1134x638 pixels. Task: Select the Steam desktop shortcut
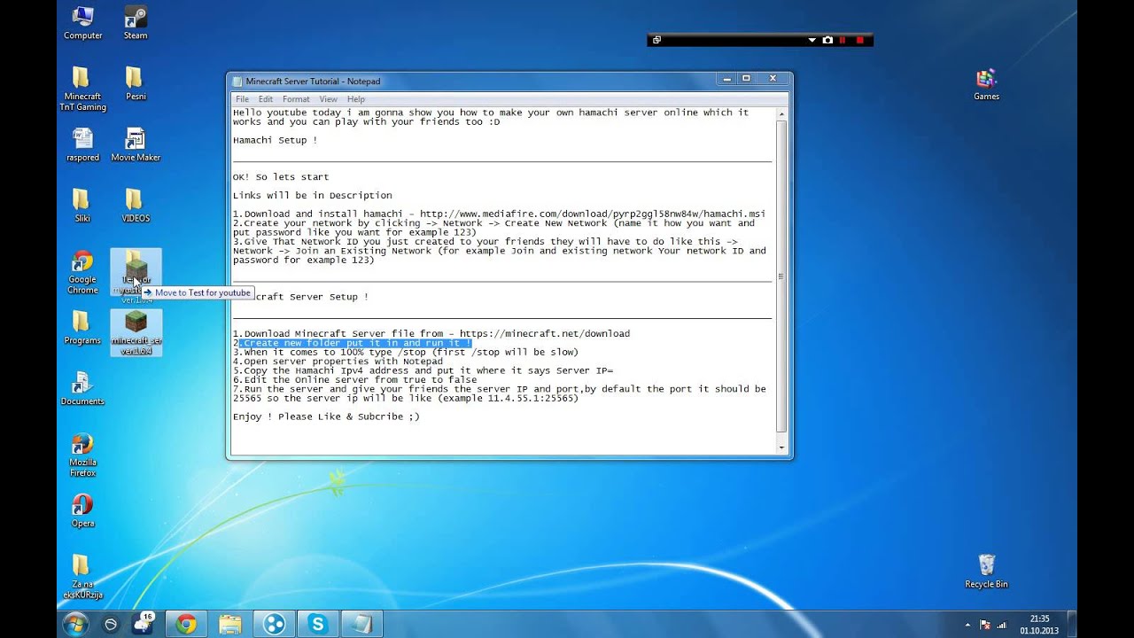[136, 22]
